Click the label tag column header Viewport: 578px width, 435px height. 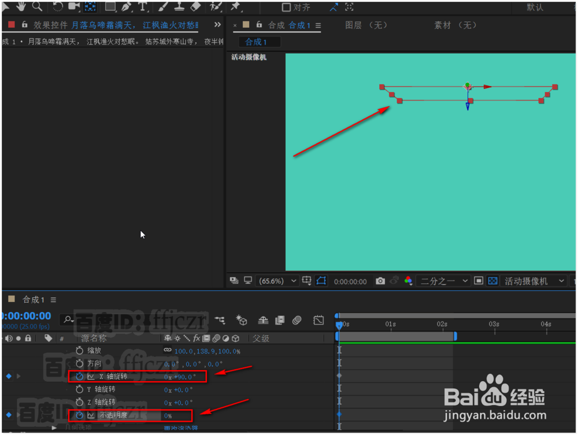[48, 338]
